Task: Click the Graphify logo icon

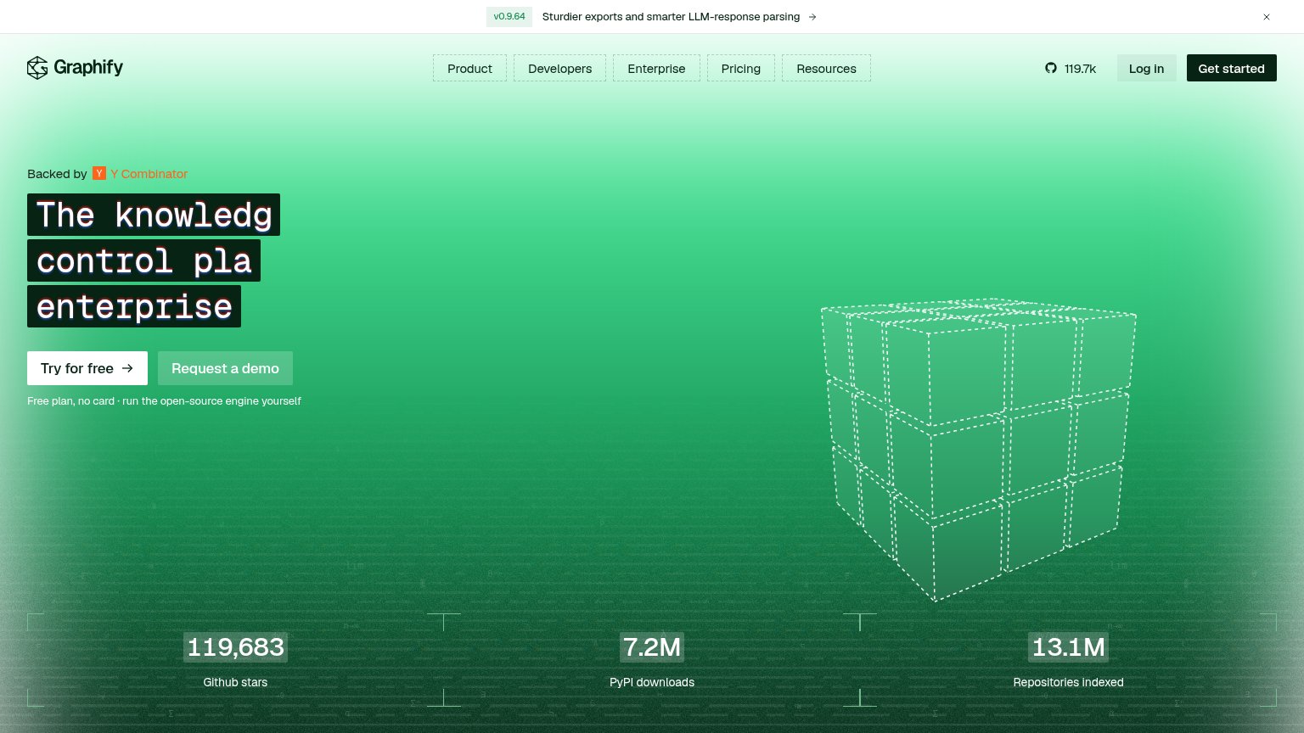Action: 37,68
